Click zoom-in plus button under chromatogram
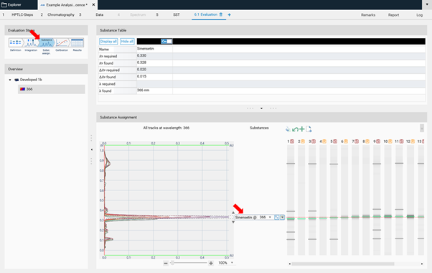 211,264
